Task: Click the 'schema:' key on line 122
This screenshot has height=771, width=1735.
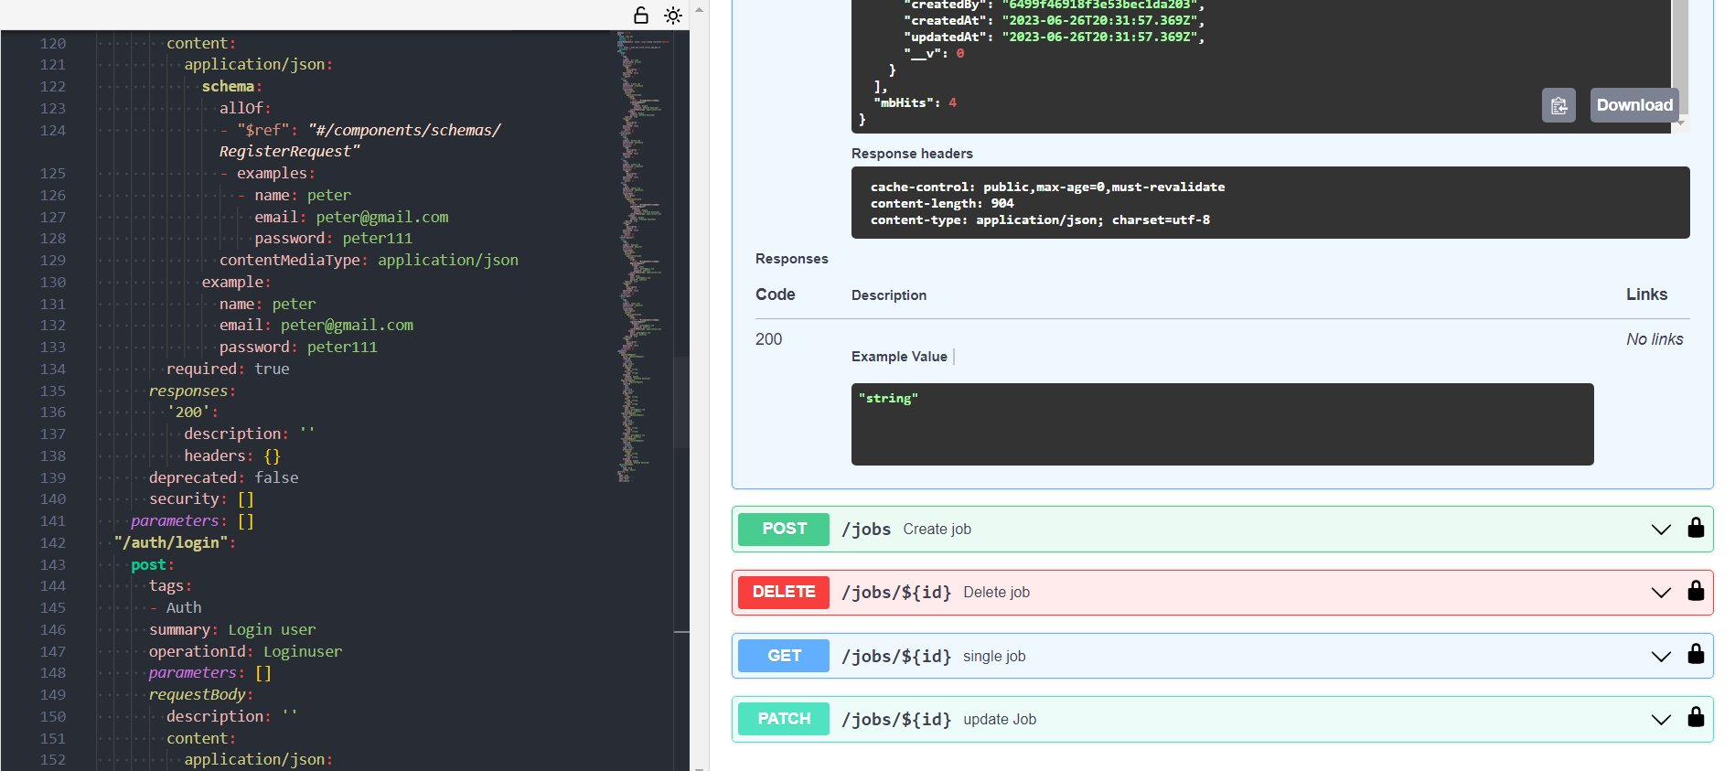Action: click(231, 86)
